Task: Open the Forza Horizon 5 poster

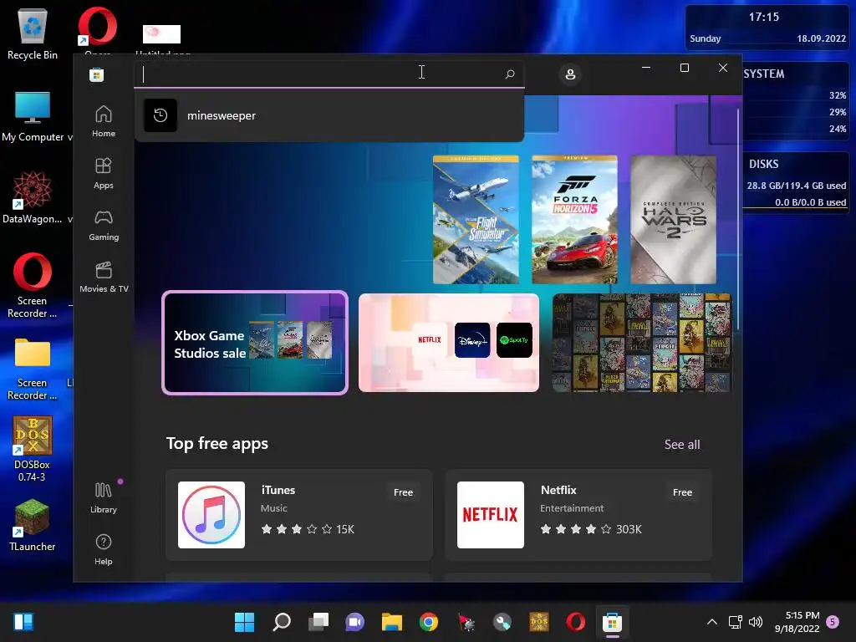Action: click(574, 220)
